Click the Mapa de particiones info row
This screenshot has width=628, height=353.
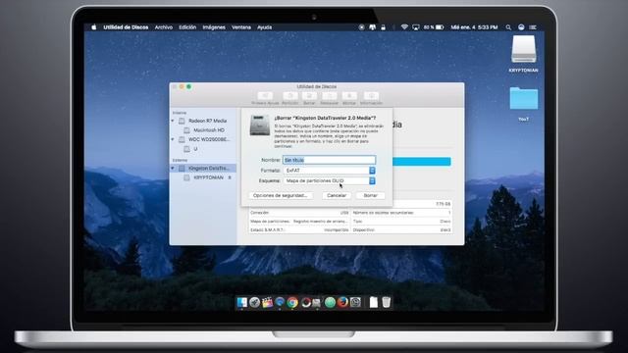click(299, 222)
